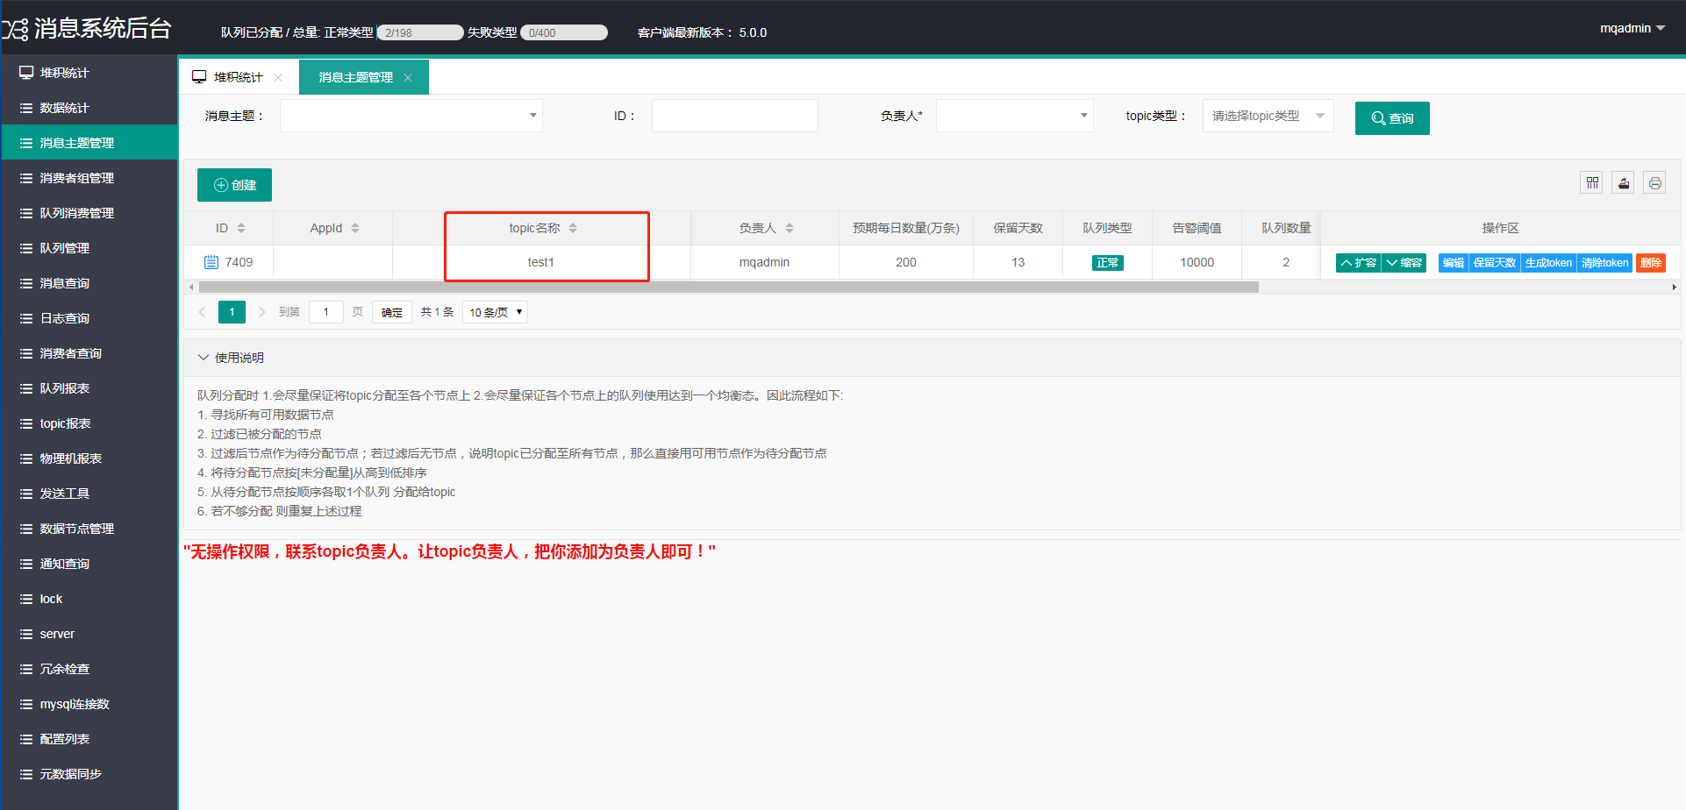Click the 查询 search button
Viewport: 1686px width, 810px height.
pos(1392,118)
